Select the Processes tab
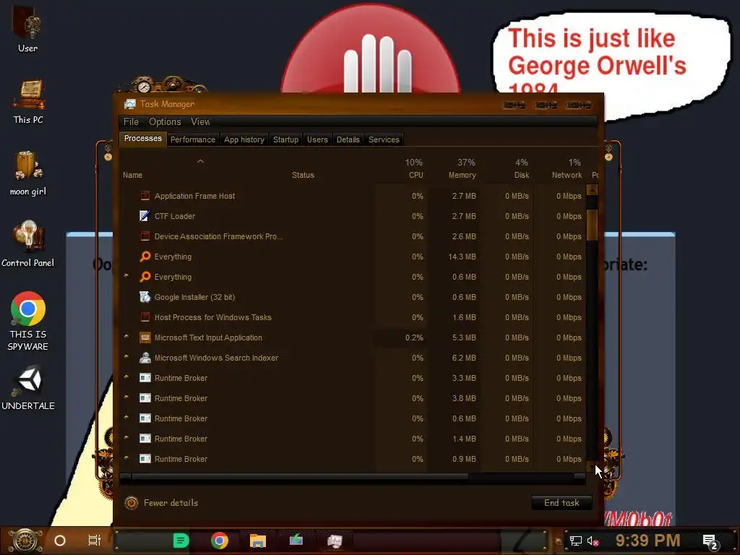The image size is (740, 555). point(142,139)
